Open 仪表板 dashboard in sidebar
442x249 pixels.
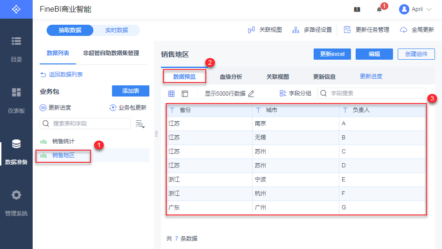click(16, 100)
